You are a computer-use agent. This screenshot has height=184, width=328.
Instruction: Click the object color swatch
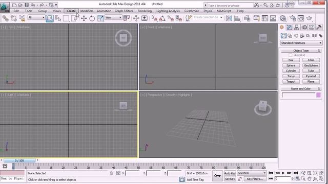(x=319, y=95)
